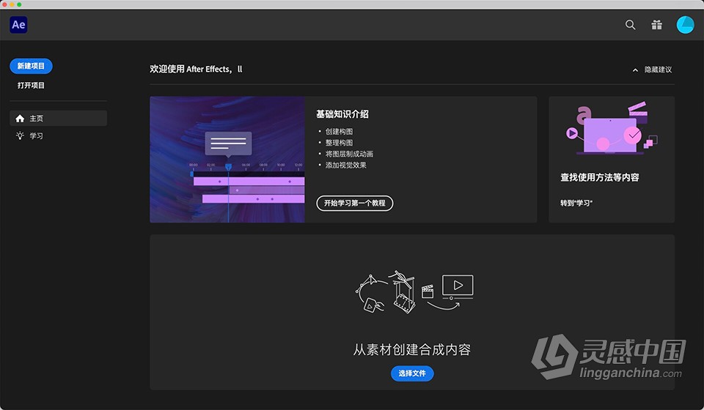Click the 将图层制成动画 bullet text

click(x=349, y=154)
